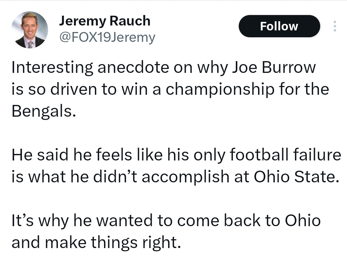Select the tweet's first paragraph about Bengals

click(x=170, y=89)
